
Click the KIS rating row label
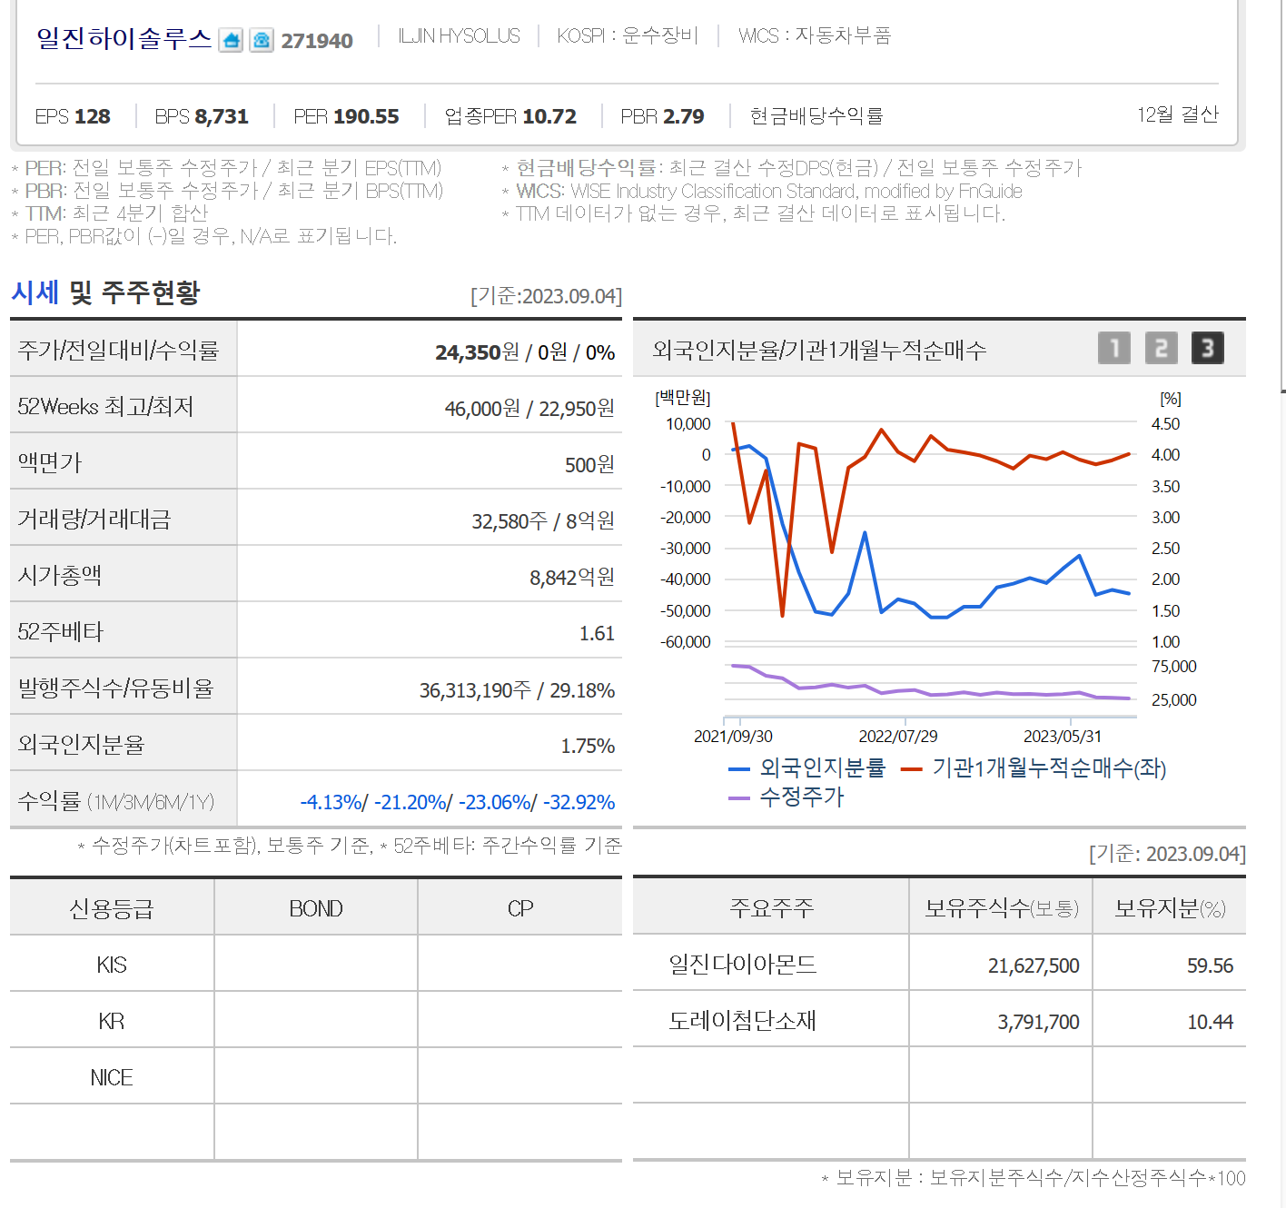coord(112,965)
